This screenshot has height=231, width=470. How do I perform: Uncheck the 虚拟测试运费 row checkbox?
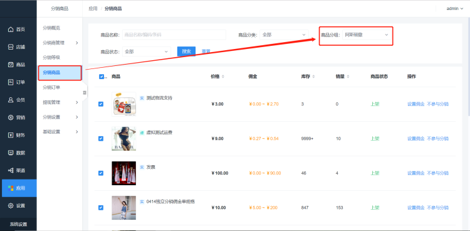(101, 139)
